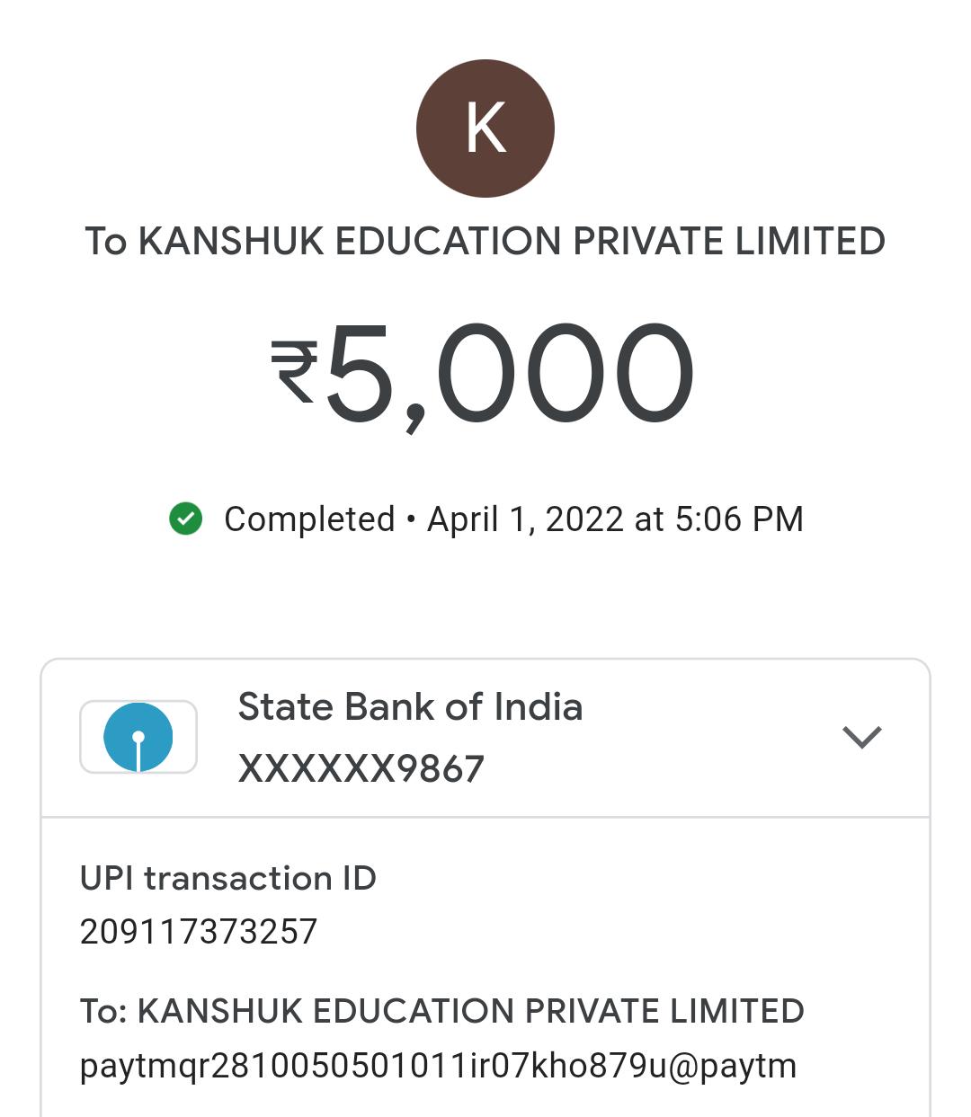This screenshot has width=971, height=1117.
Task: Expand the bank account details chevron
Action: click(861, 737)
